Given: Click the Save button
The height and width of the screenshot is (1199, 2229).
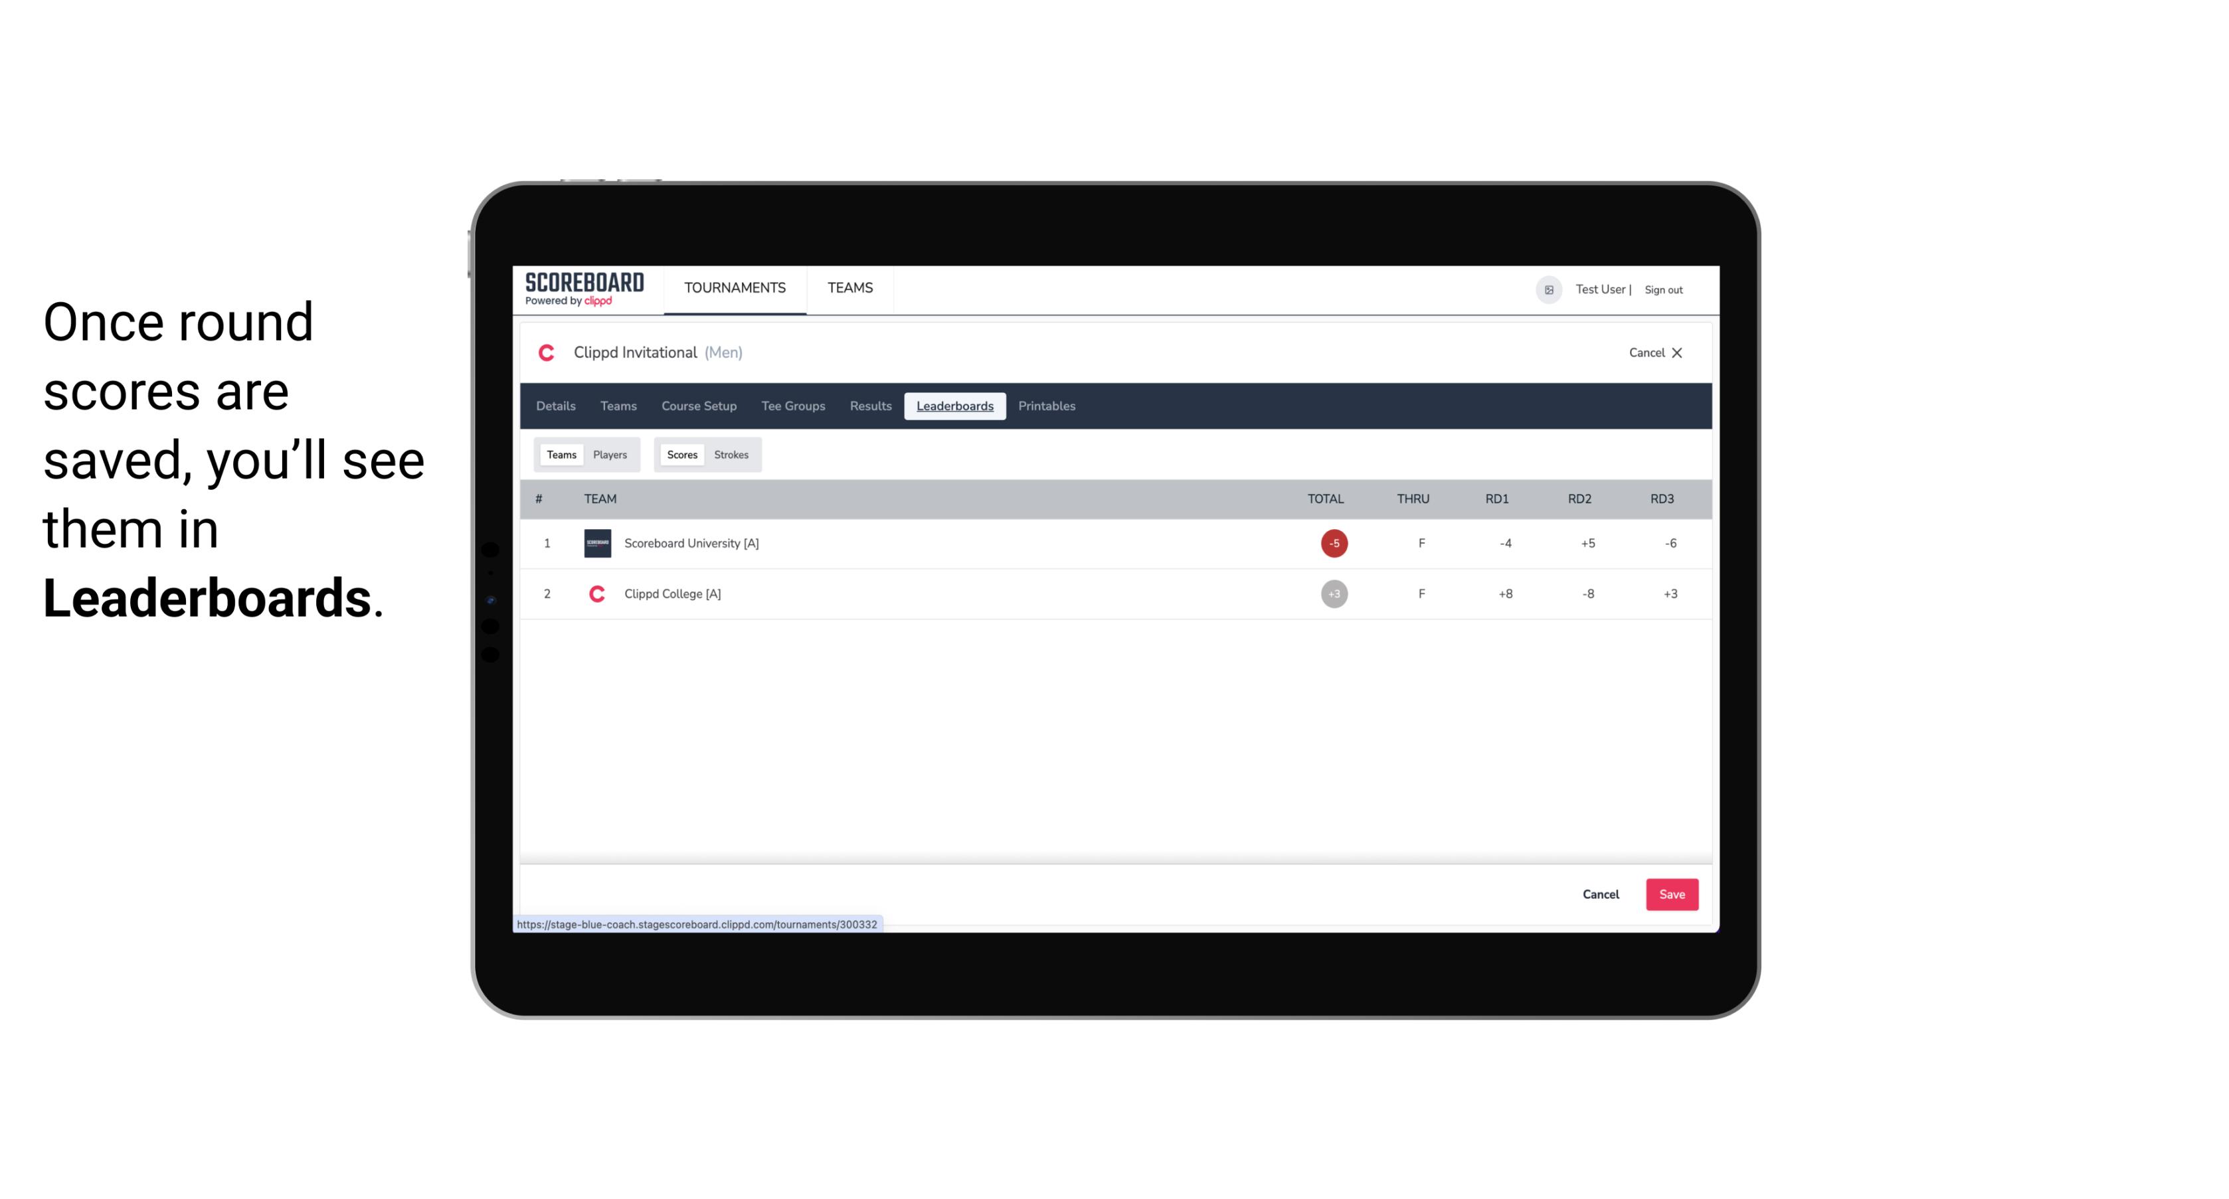Looking at the screenshot, I should pyautogui.click(x=1670, y=894).
